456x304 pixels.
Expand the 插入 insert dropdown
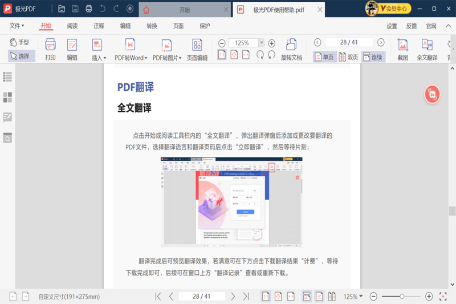pyautogui.click(x=105, y=58)
